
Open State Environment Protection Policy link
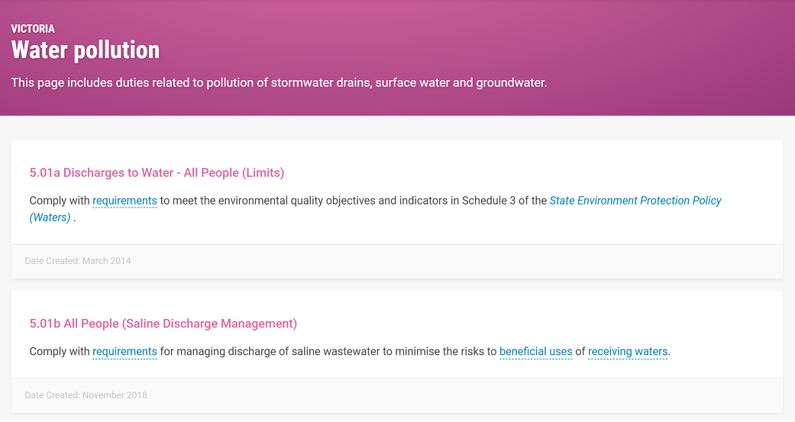click(635, 201)
